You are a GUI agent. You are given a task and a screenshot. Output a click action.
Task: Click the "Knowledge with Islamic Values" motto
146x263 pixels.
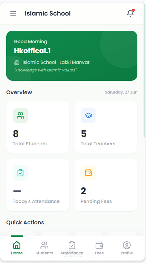45,70
